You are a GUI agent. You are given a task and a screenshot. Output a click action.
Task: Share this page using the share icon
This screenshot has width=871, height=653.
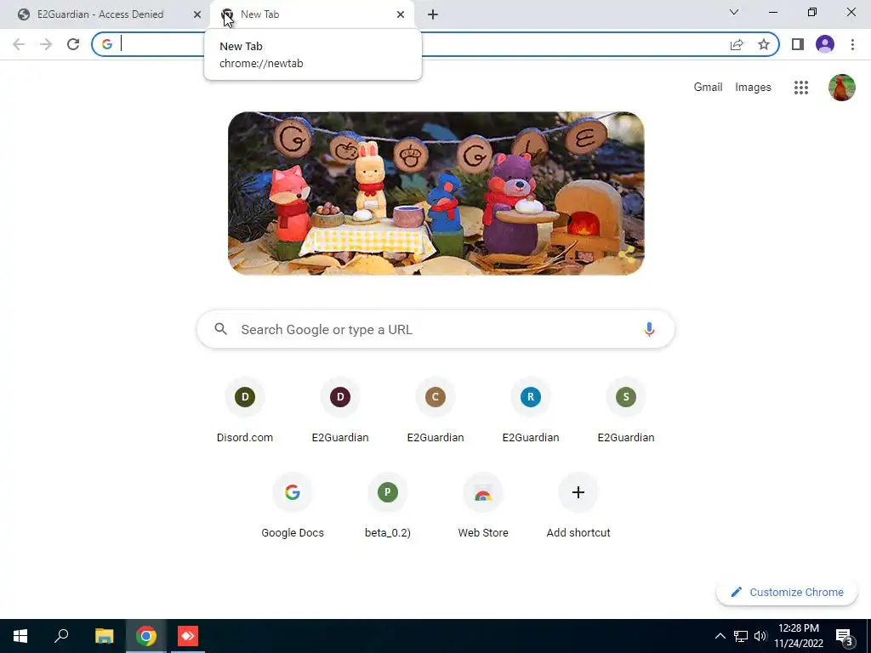point(737,44)
